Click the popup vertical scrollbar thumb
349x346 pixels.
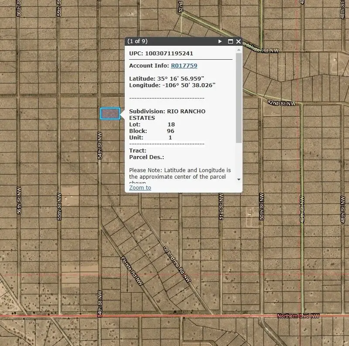[239, 98]
